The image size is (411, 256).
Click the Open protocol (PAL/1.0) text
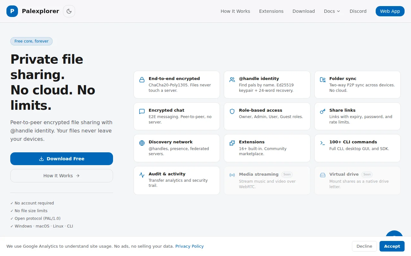[38, 219]
